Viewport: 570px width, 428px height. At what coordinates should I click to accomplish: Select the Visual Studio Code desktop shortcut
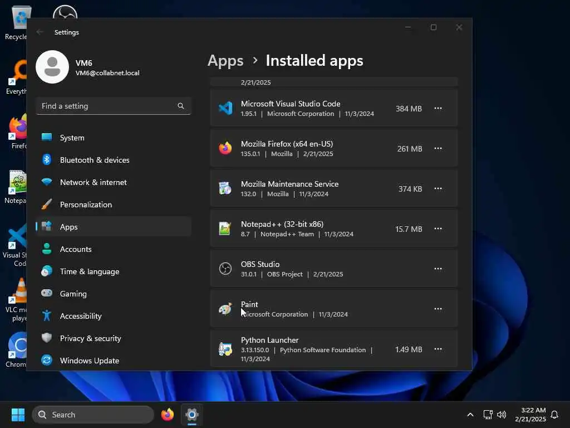14,245
